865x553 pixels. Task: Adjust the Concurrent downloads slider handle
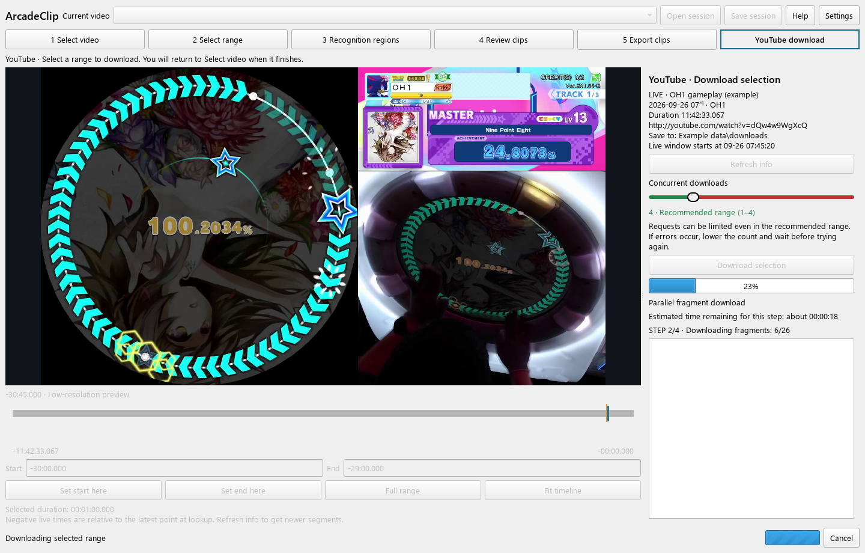[x=693, y=197]
